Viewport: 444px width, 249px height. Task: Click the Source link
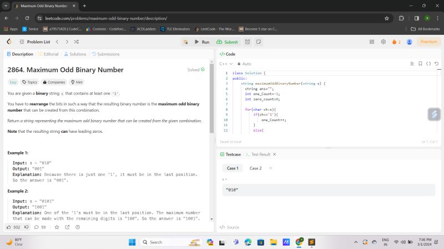tap(229, 227)
